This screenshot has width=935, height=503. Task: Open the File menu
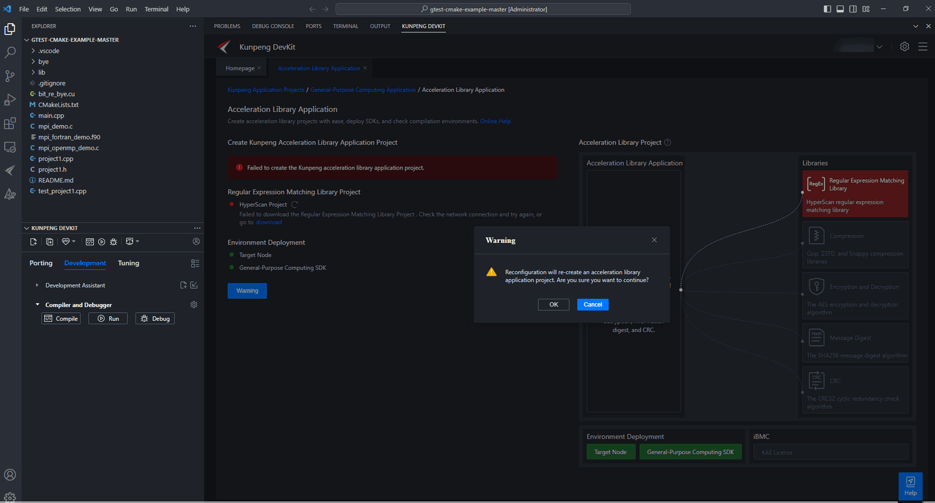[24, 9]
